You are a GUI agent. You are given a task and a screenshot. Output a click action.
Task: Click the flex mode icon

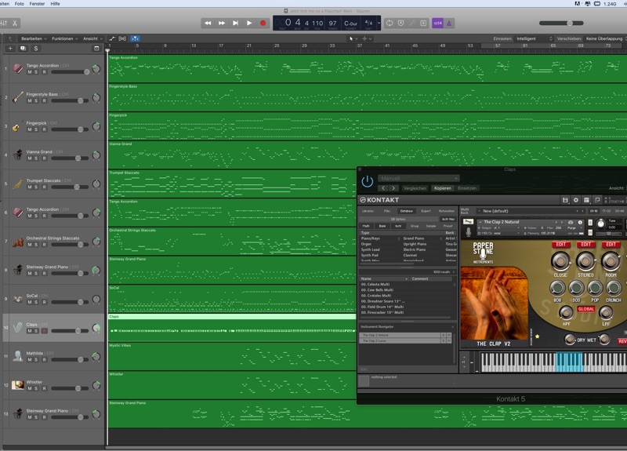click(122, 38)
